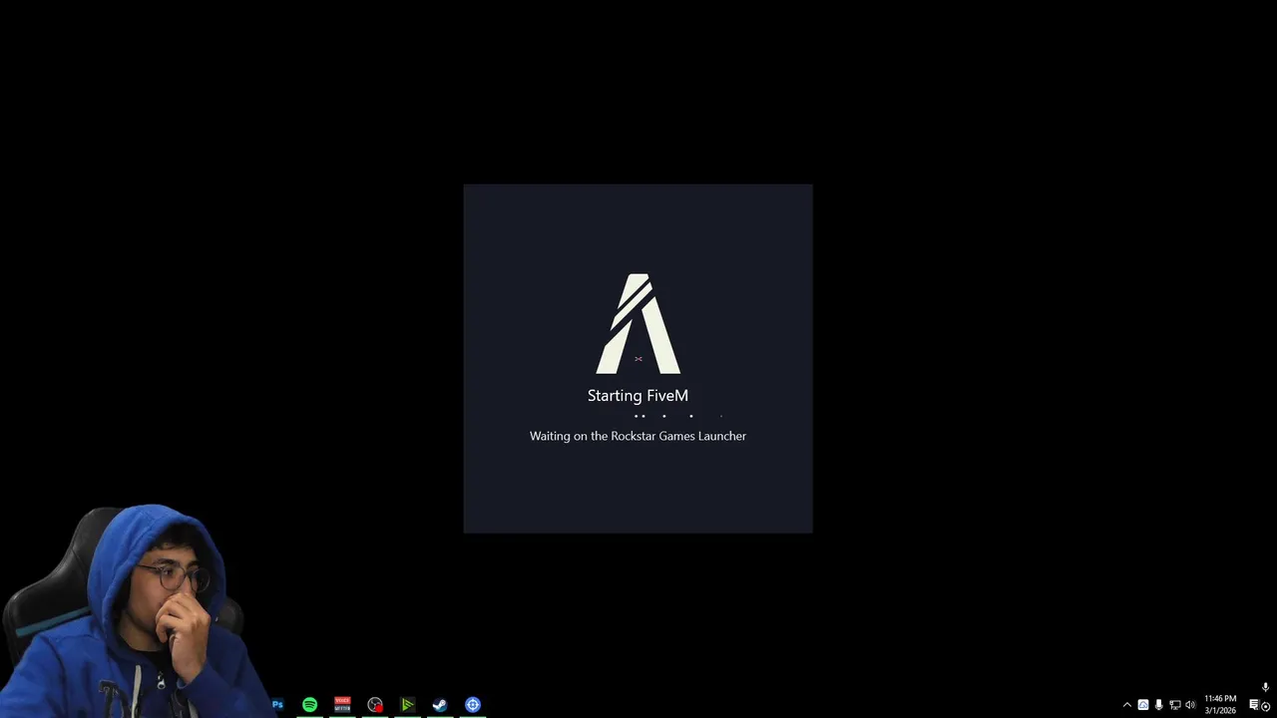Open the notification center icon
The width and height of the screenshot is (1277, 718).
click(1255, 705)
